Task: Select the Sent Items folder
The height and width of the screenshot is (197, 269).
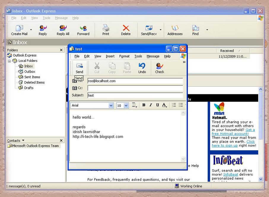Action: [32, 77]
